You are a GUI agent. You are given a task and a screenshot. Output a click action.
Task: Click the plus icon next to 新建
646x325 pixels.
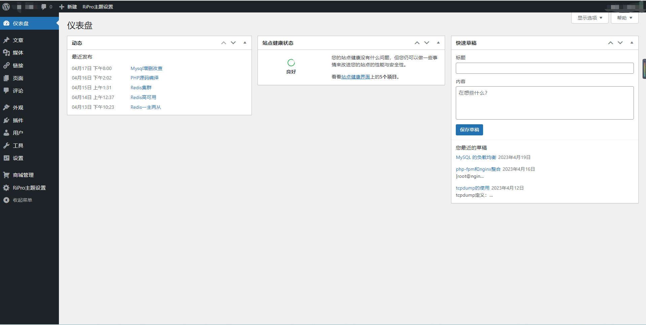(62, 7)
